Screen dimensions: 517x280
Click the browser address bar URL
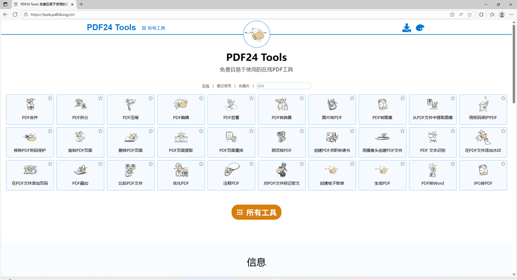pyautogui.click(x=53, y=15)
